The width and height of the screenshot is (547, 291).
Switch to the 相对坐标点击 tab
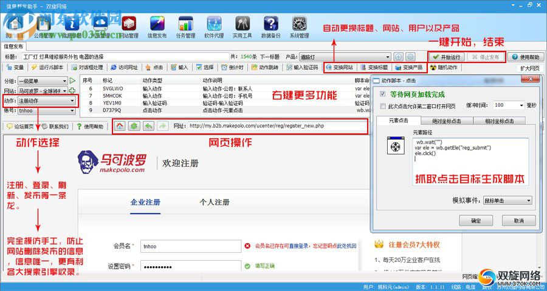pos(499,121)
